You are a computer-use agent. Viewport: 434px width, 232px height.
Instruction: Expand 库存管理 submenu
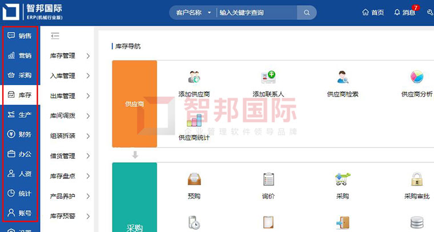70,56
